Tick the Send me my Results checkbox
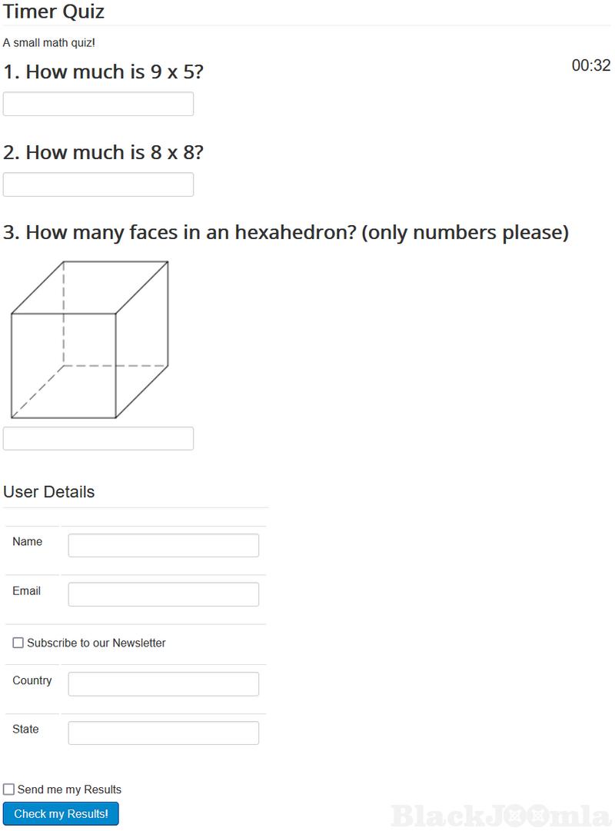615x831 pixels. coord(9,789)
